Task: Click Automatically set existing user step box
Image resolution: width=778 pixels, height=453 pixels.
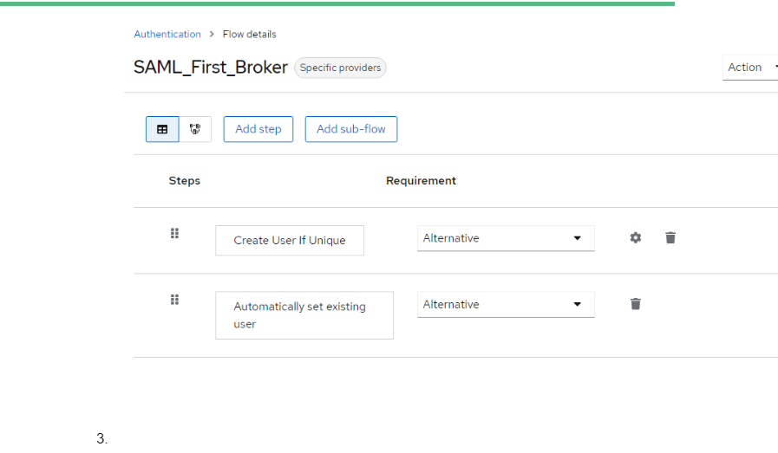Action: (304, 315)
